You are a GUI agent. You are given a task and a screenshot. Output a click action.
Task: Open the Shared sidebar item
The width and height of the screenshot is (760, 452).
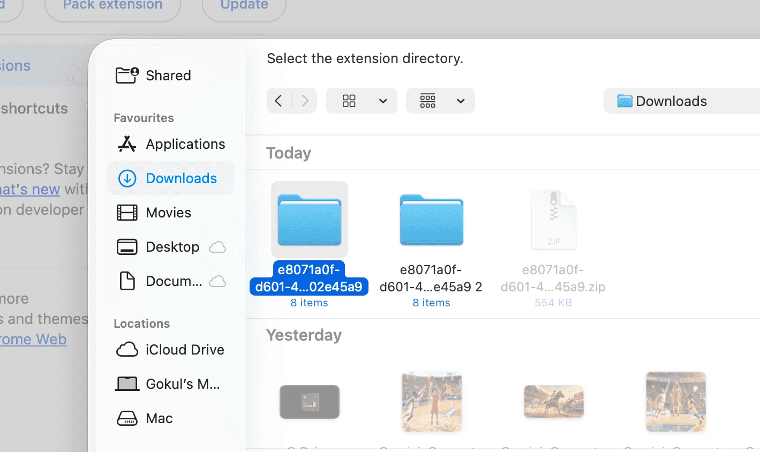coord(170,76)
